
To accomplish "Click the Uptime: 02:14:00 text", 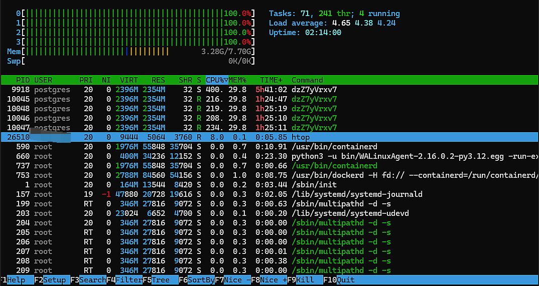I will click(305, 33).
